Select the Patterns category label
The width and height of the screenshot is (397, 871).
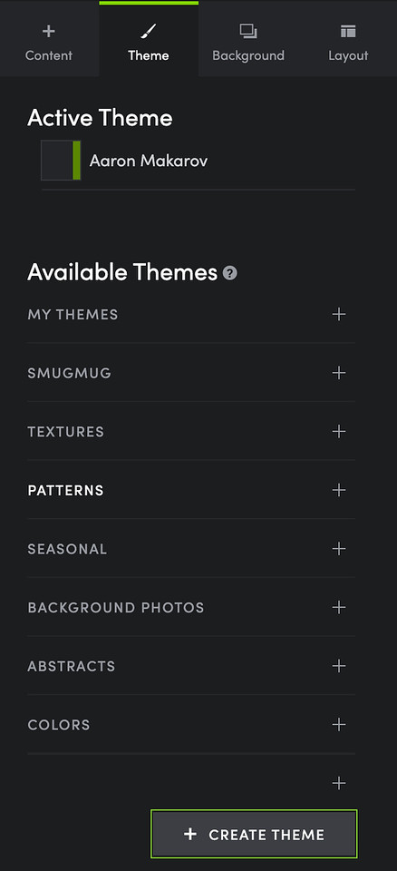[65, 491]
